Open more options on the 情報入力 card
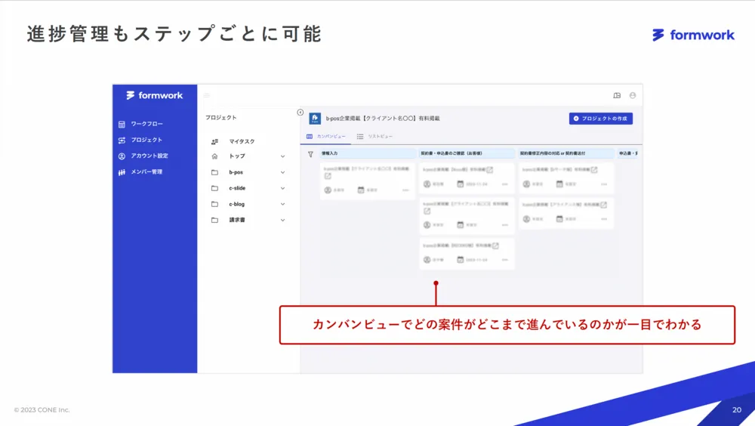The image size is (755, 426). [405, 190]
